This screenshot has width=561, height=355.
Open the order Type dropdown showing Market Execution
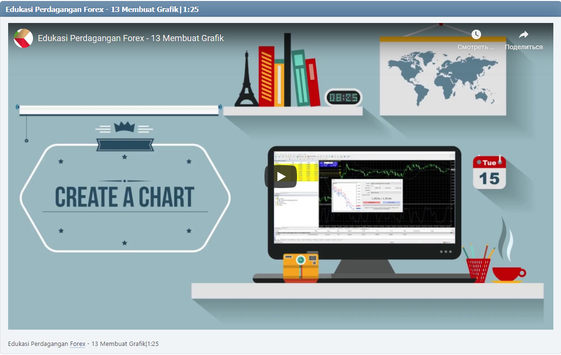[x=385, y=192]
